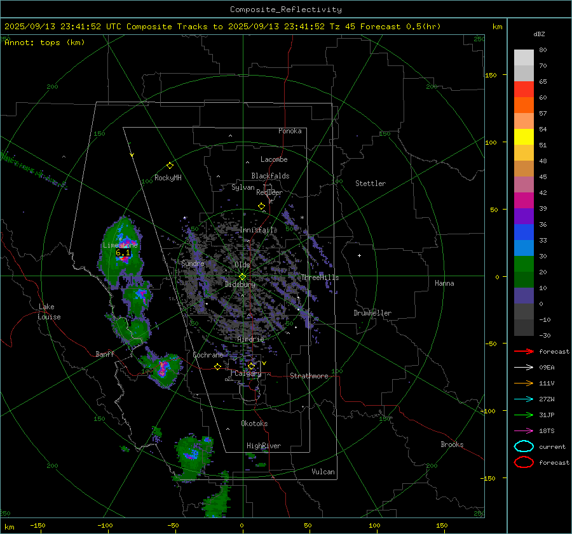Click the Limestone location label
The width and height of the screenshot is (572, 534).
[x=120, y=245]
